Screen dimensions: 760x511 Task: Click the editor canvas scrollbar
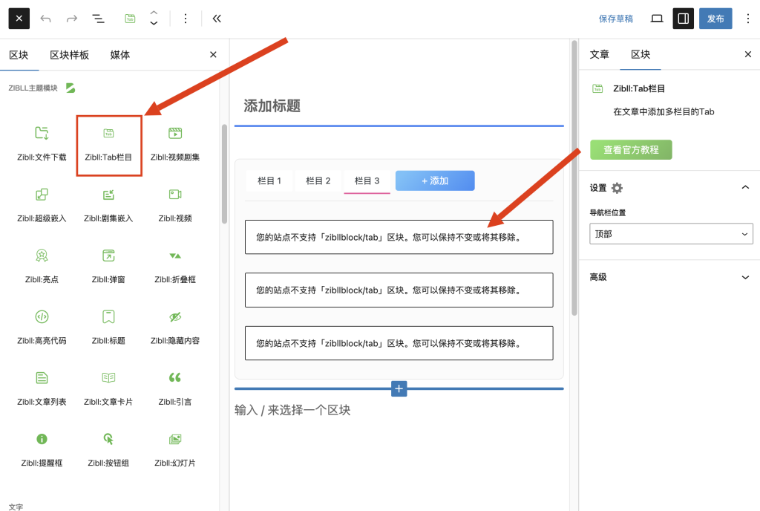coord(574,178)
